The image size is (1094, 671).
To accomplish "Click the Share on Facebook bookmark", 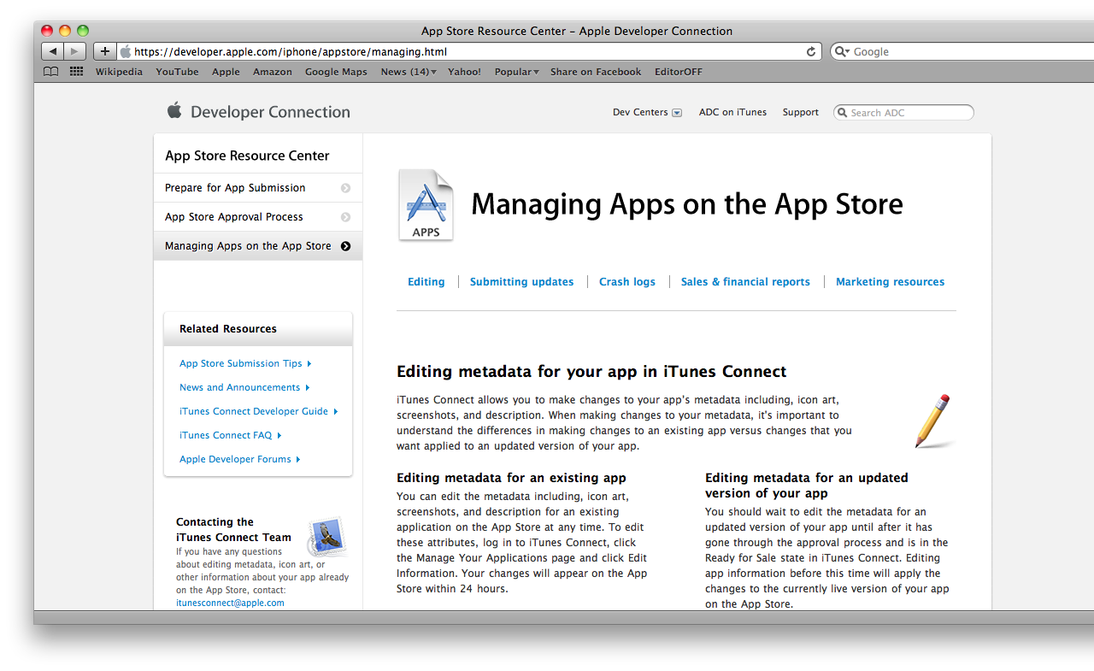I will click(596, 72).
